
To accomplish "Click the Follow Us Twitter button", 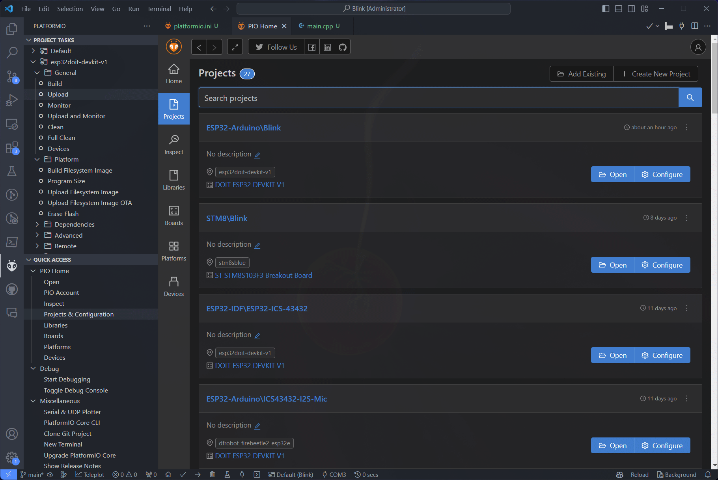I will [x=276, y=47].
